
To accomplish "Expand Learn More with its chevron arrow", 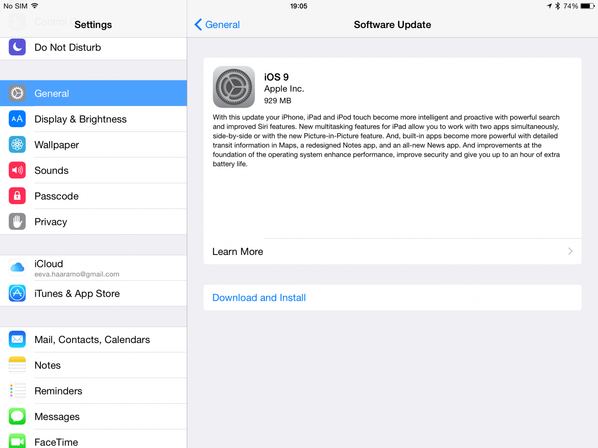I will 570,251.
